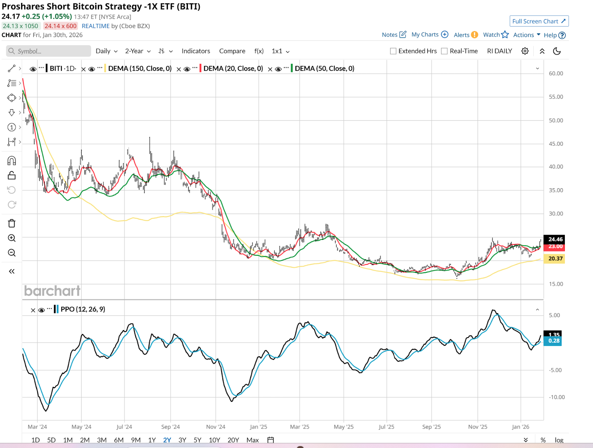Click the magnet snap mode icon

[11, 161]
